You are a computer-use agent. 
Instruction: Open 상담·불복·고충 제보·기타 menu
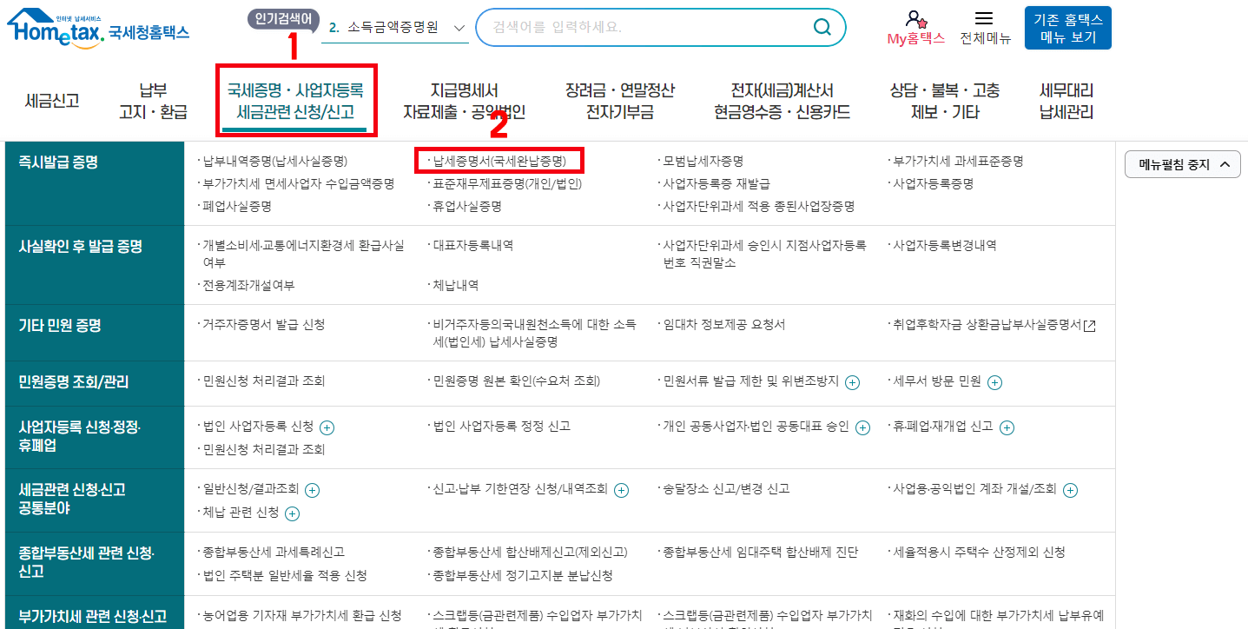click(x=945, y=101)
